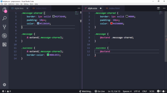
Task: Click color swatch for #5286b9
Action: 38,23
